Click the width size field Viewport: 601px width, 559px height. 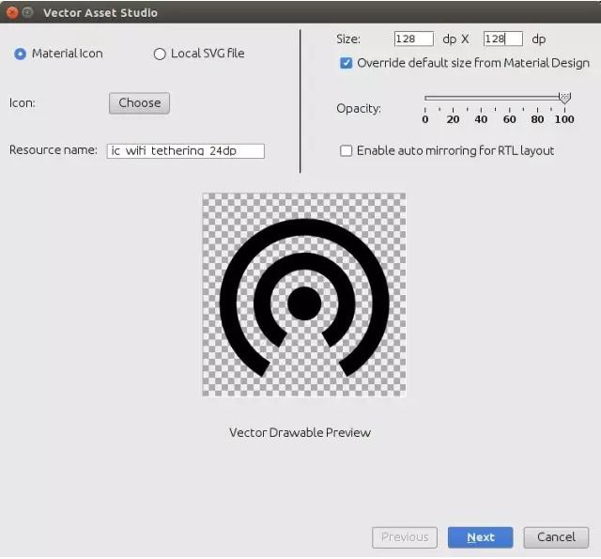(x=414, y=39)
